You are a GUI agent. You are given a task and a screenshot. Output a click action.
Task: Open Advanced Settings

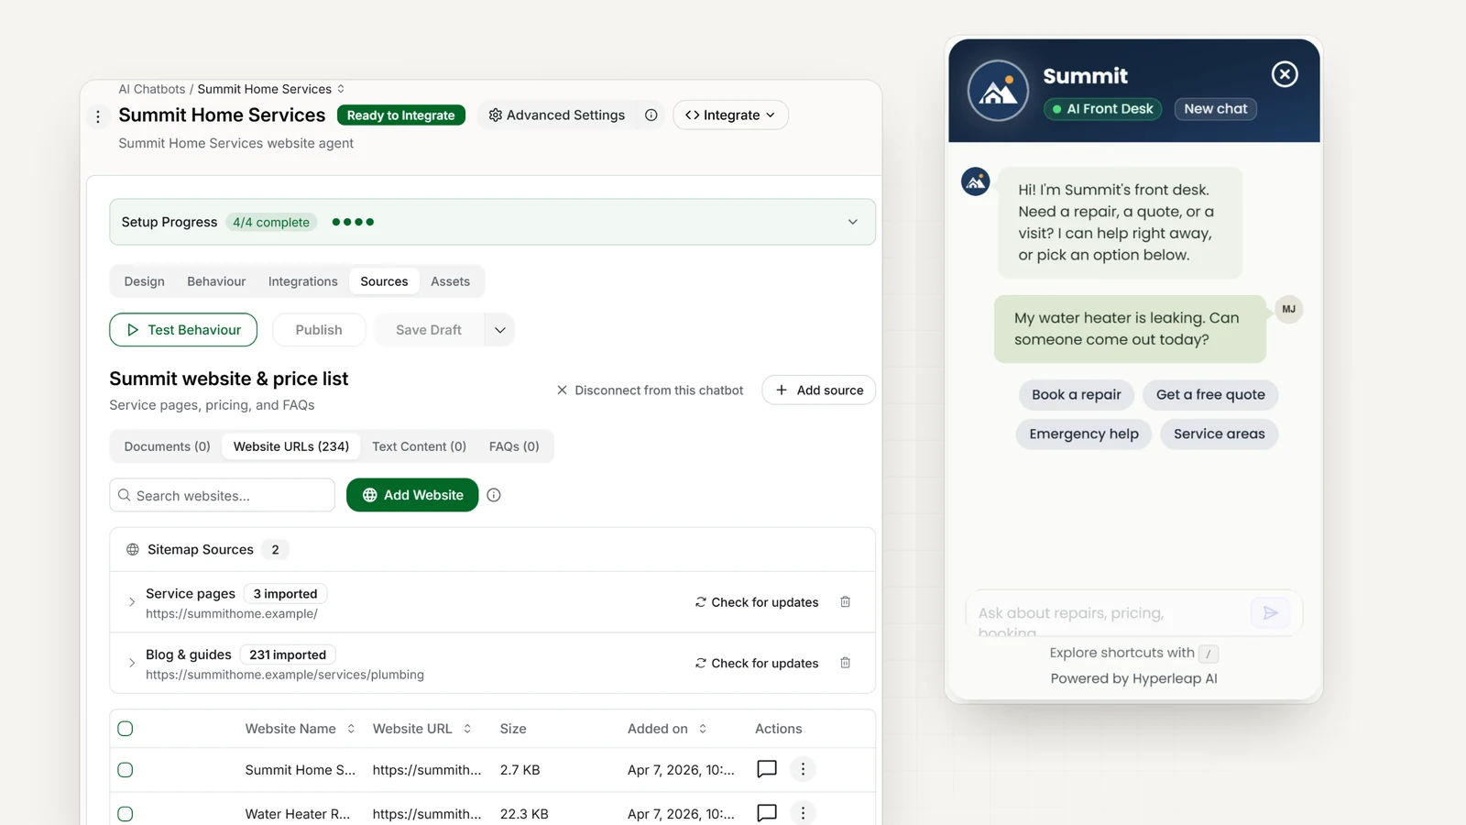click(556, 115)
